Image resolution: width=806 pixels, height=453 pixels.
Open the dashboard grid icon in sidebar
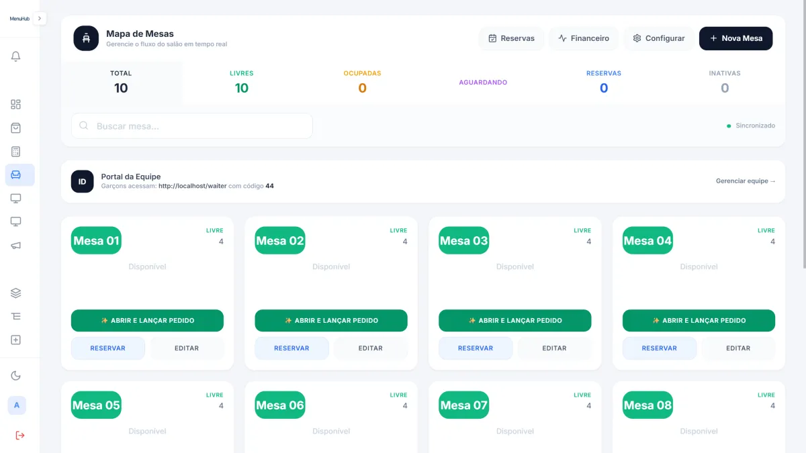click(16, 104)
